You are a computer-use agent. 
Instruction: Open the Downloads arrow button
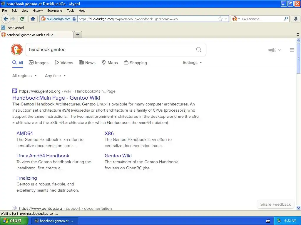tap(296, 19)
